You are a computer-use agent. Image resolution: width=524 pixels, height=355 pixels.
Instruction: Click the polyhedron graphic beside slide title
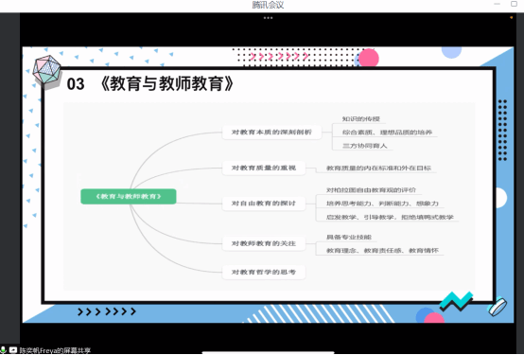click(46, 70)
